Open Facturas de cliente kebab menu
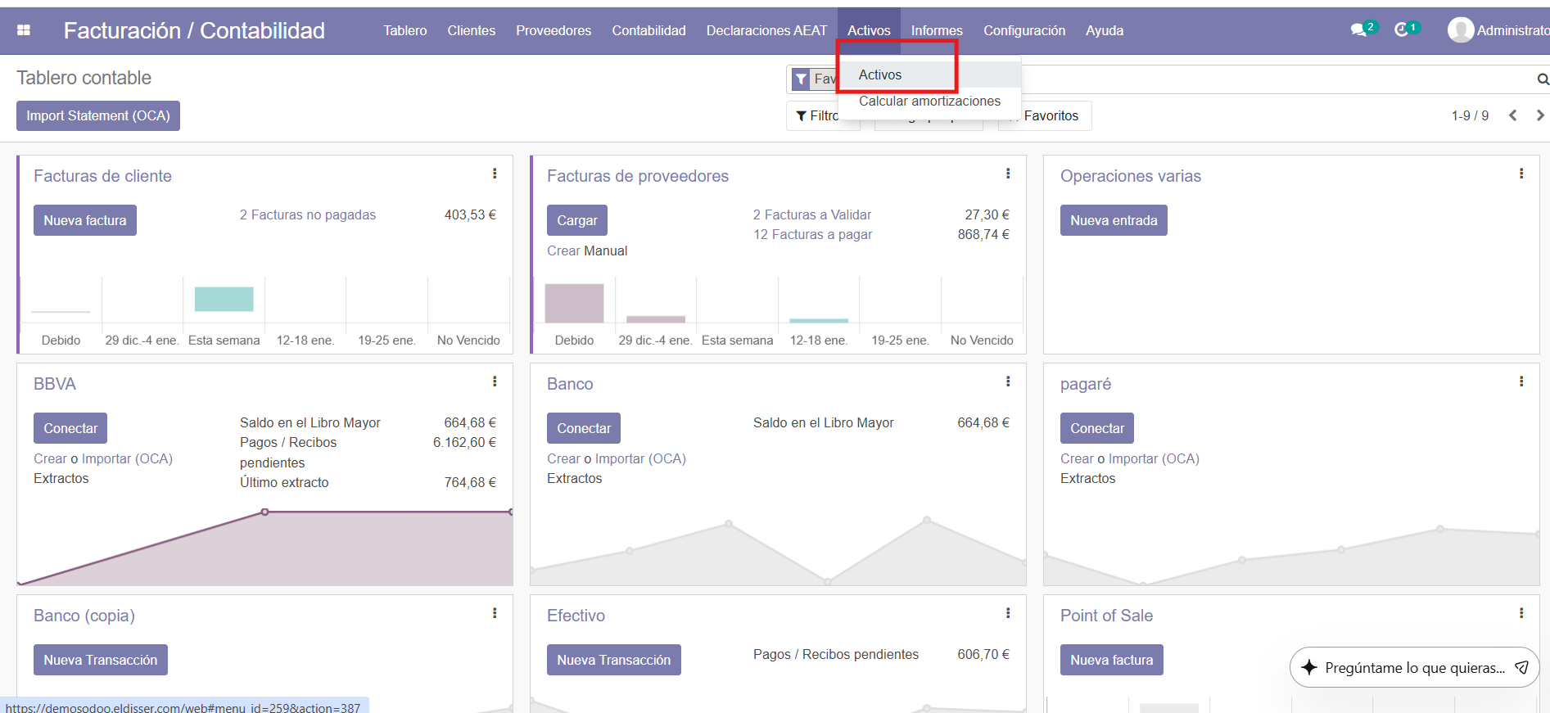Screen dimensions: 1550x713 tap(495, 174)
